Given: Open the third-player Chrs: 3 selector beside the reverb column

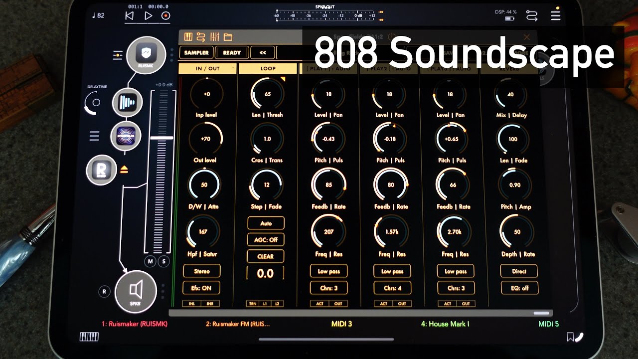Looking at the screenshot, I should (456, 288).
